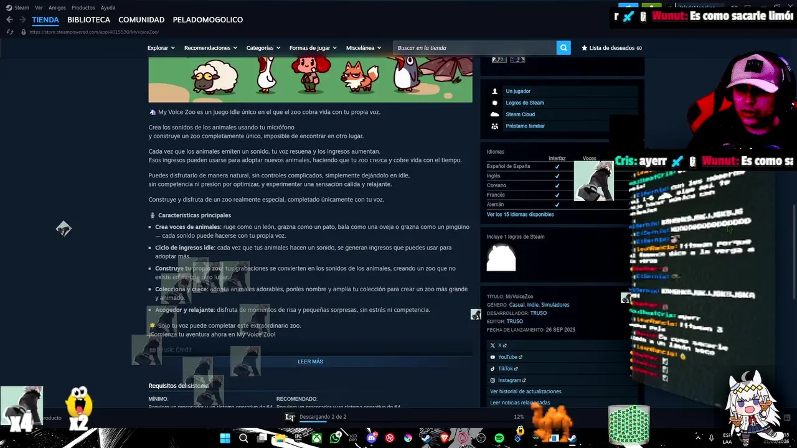Viewport: 797px width, 448px height.
Task: Click the microphone icon in the system tray
Action: (x=711, y=438)
